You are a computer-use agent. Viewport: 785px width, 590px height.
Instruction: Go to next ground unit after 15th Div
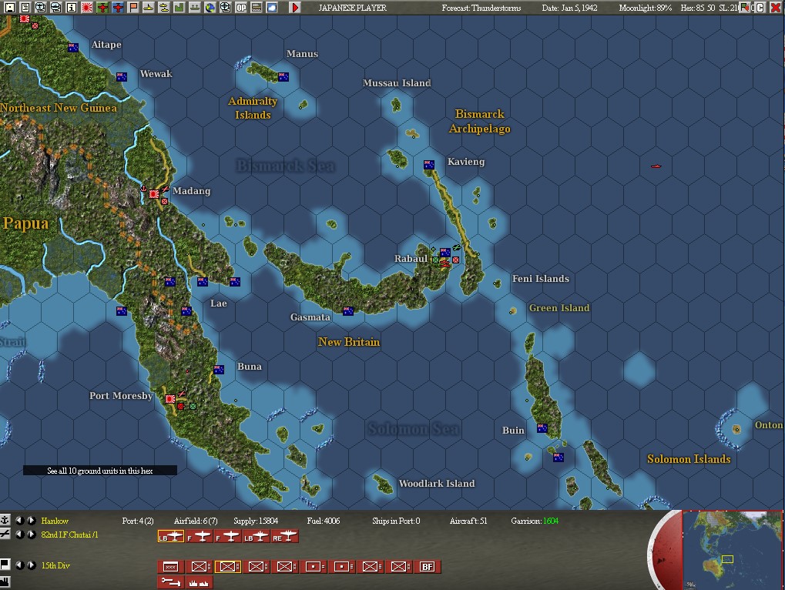click(31, 565)
